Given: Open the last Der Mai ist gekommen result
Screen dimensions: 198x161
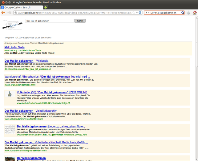Looking at the screenshot, I should click(31, 158).
